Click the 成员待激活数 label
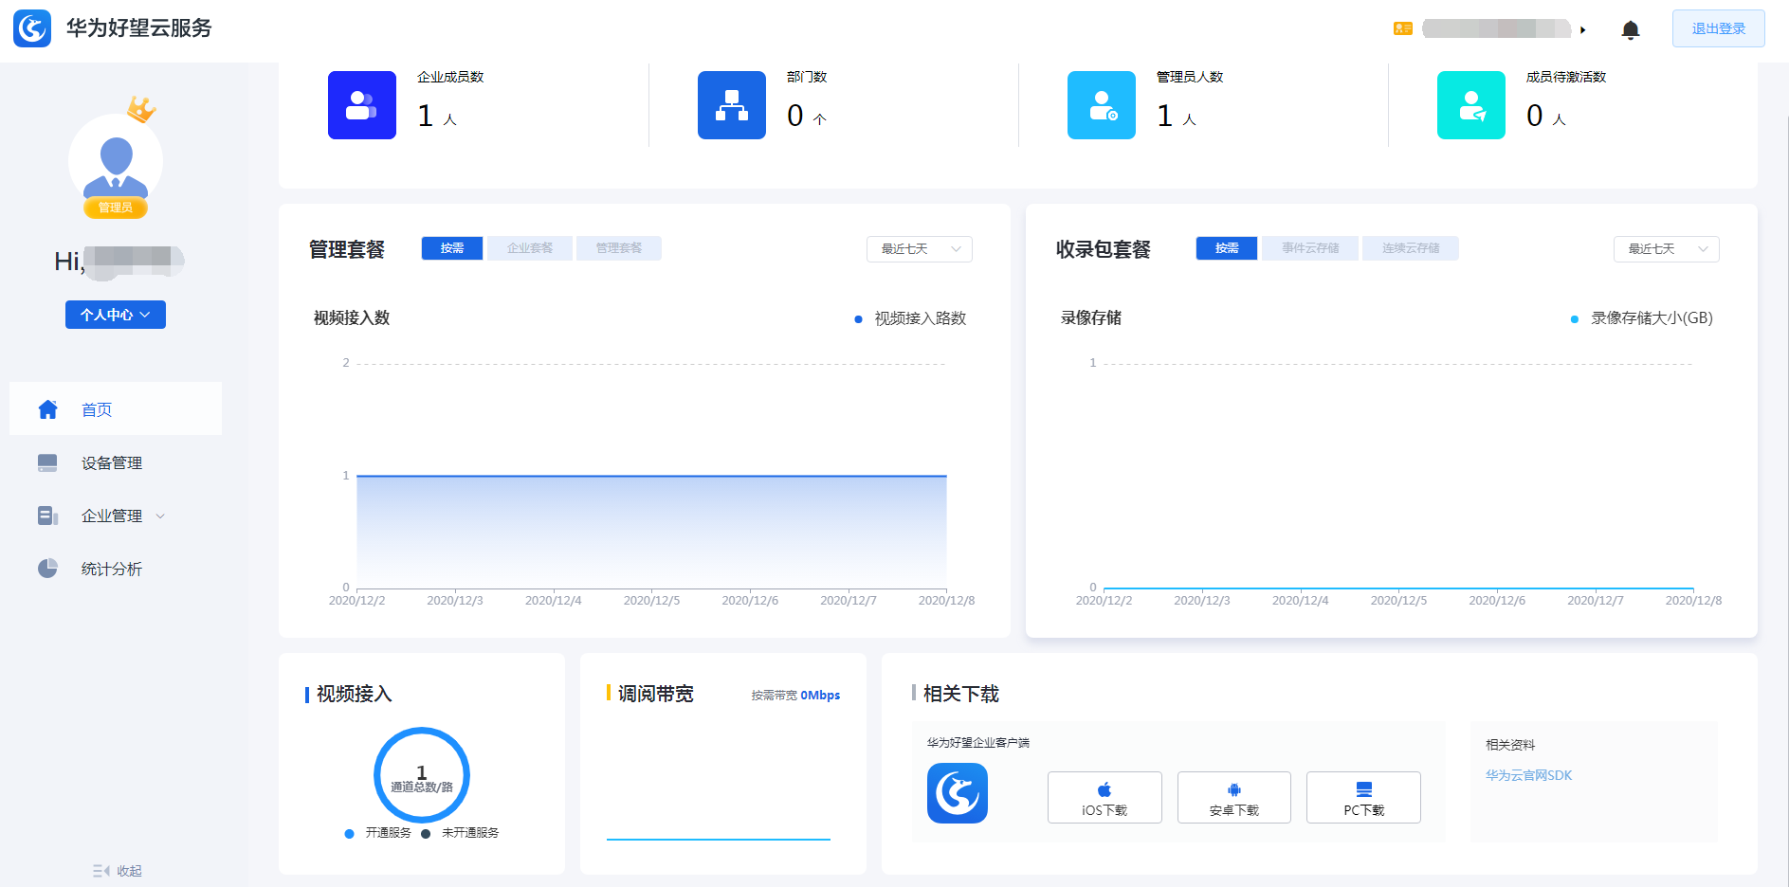1789x887 pixels. tap(1566, 77)
